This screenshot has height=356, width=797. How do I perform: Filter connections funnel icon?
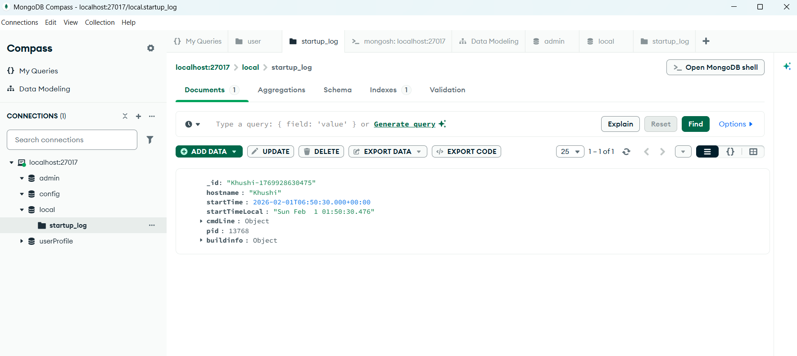pos(150,140)
